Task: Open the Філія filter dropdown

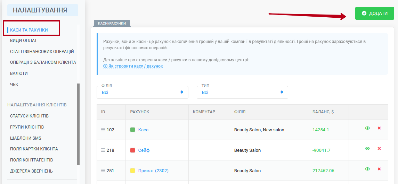Action: coord(143,93)
